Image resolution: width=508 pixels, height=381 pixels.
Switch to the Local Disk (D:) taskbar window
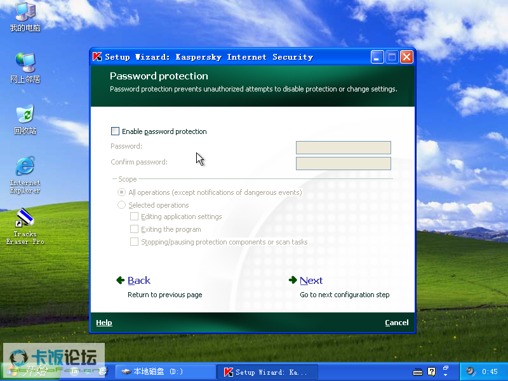[165, 371]
